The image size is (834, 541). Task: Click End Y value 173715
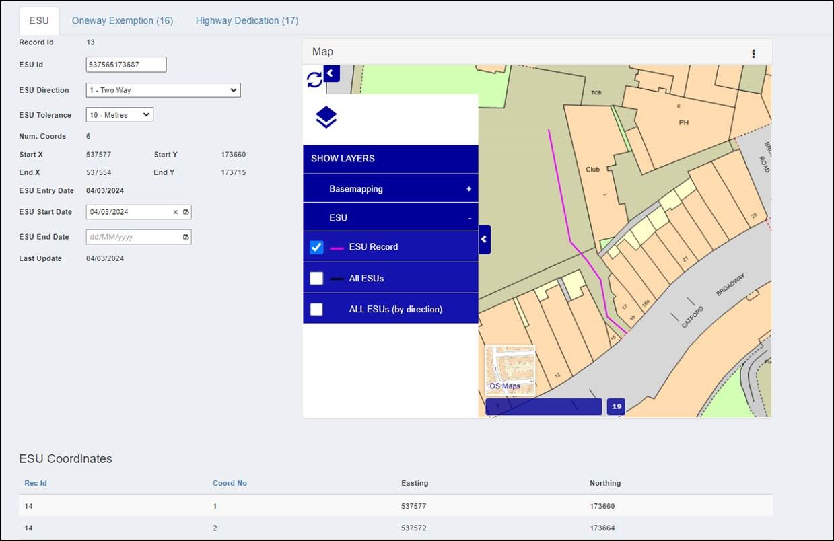click(x=234, y=172)
